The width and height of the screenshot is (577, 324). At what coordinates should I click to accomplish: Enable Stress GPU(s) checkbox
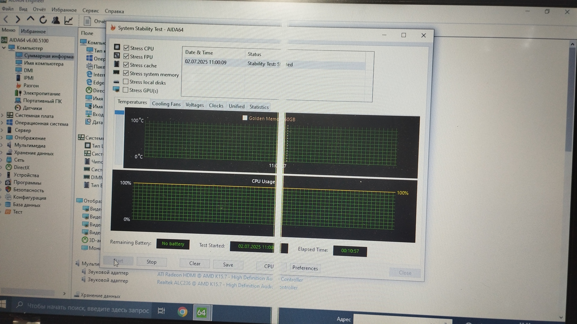coord(125,90)
